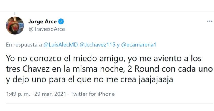Open the @TraviesoArce handle
This screenshot has width=214, height=111.
(47, 29)
